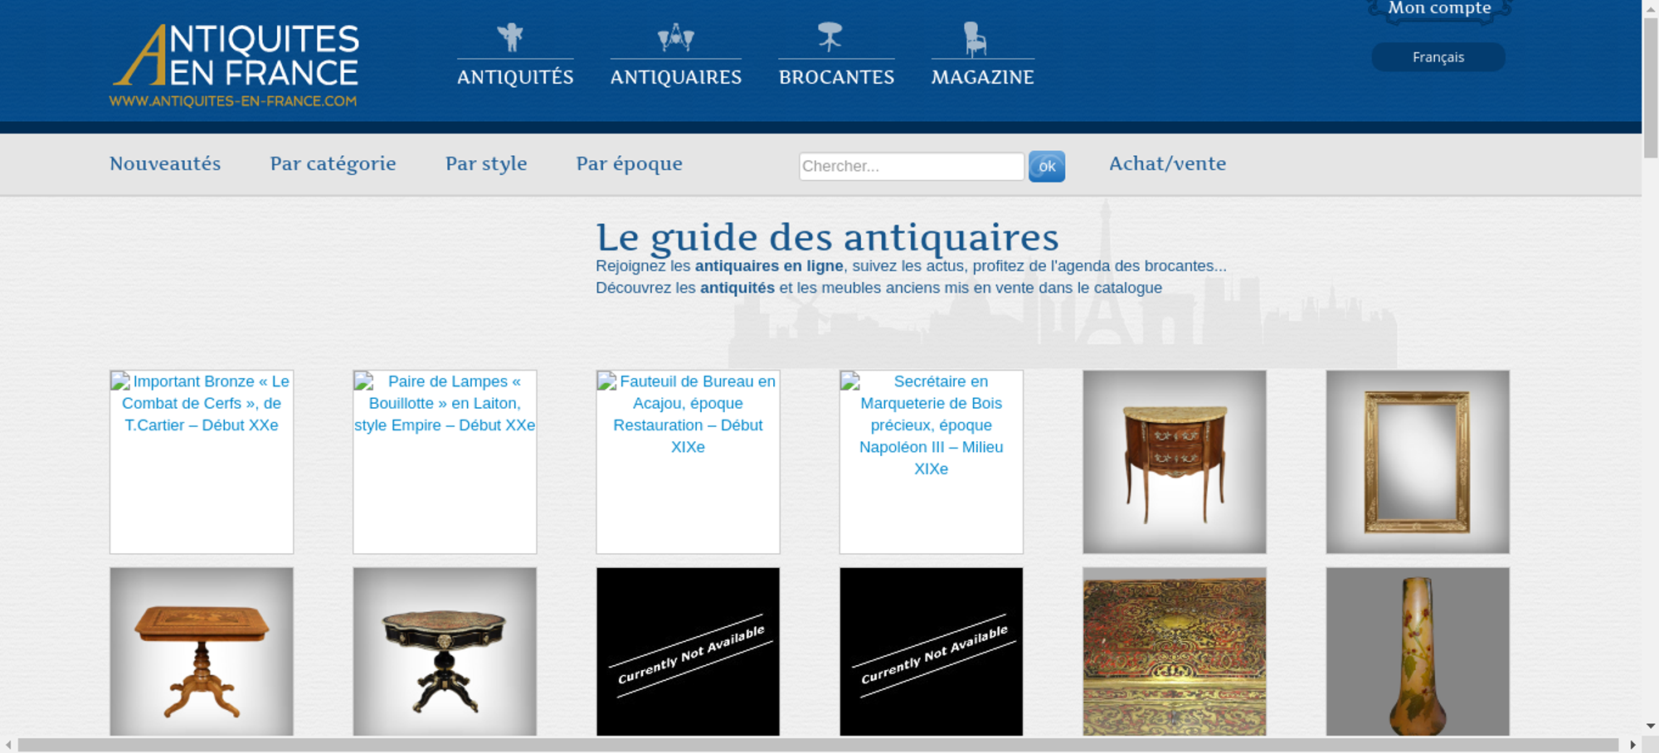Open the Fauteuil de Bureau en Acajou listing
Screen dimensions: 1659x753
(x=688, y=414)
